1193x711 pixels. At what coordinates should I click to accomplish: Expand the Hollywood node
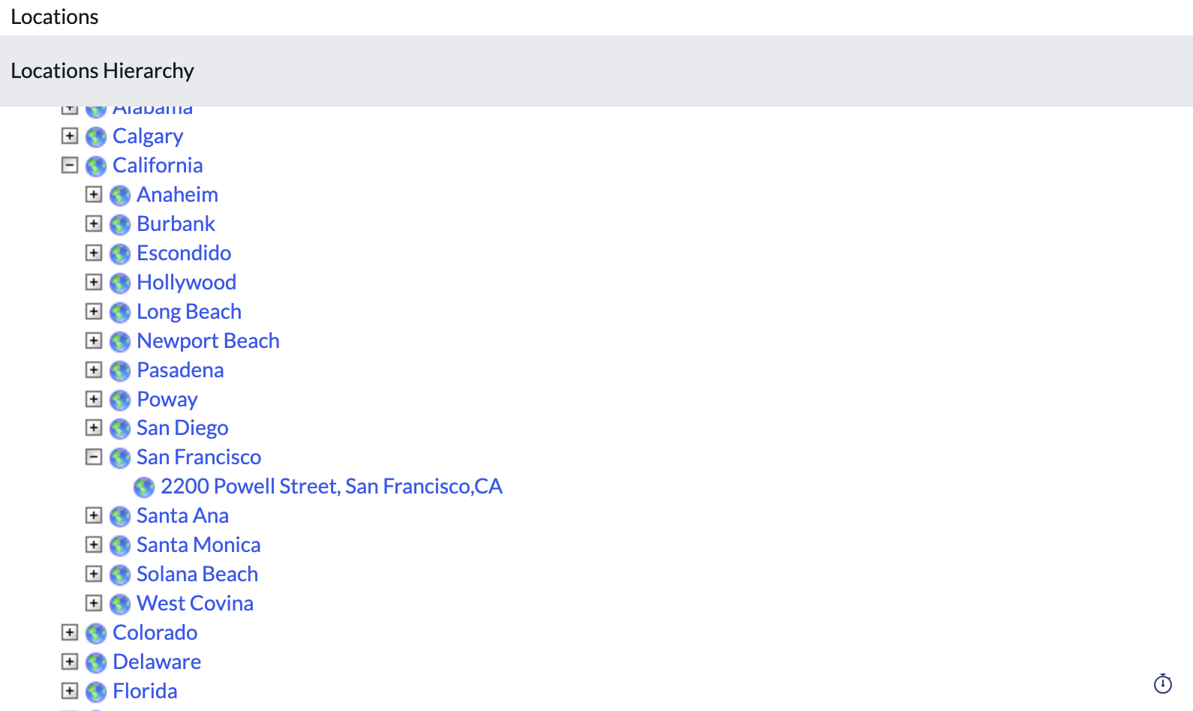94,282
